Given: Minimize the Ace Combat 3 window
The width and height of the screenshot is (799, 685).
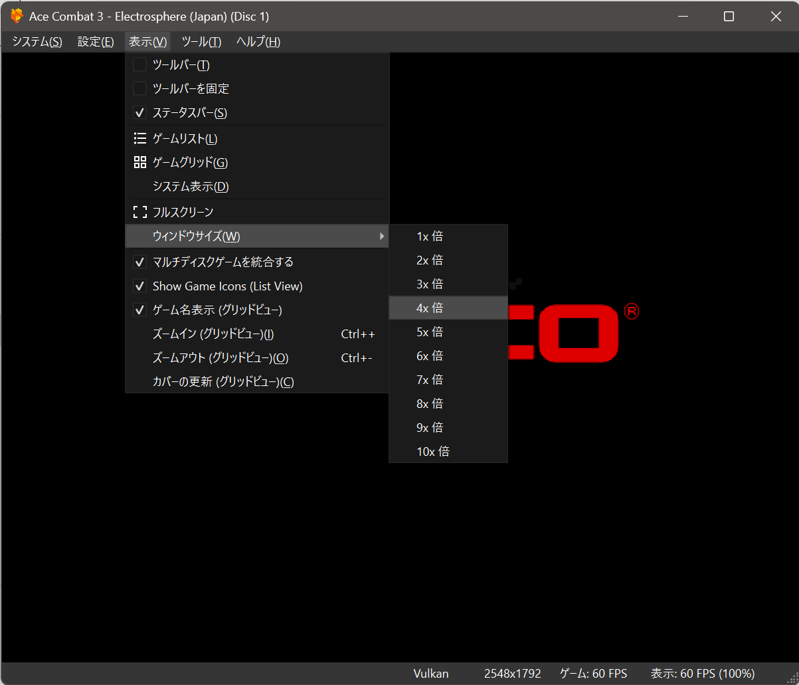Looking at the screenshot, I should [x=682, y=17].
